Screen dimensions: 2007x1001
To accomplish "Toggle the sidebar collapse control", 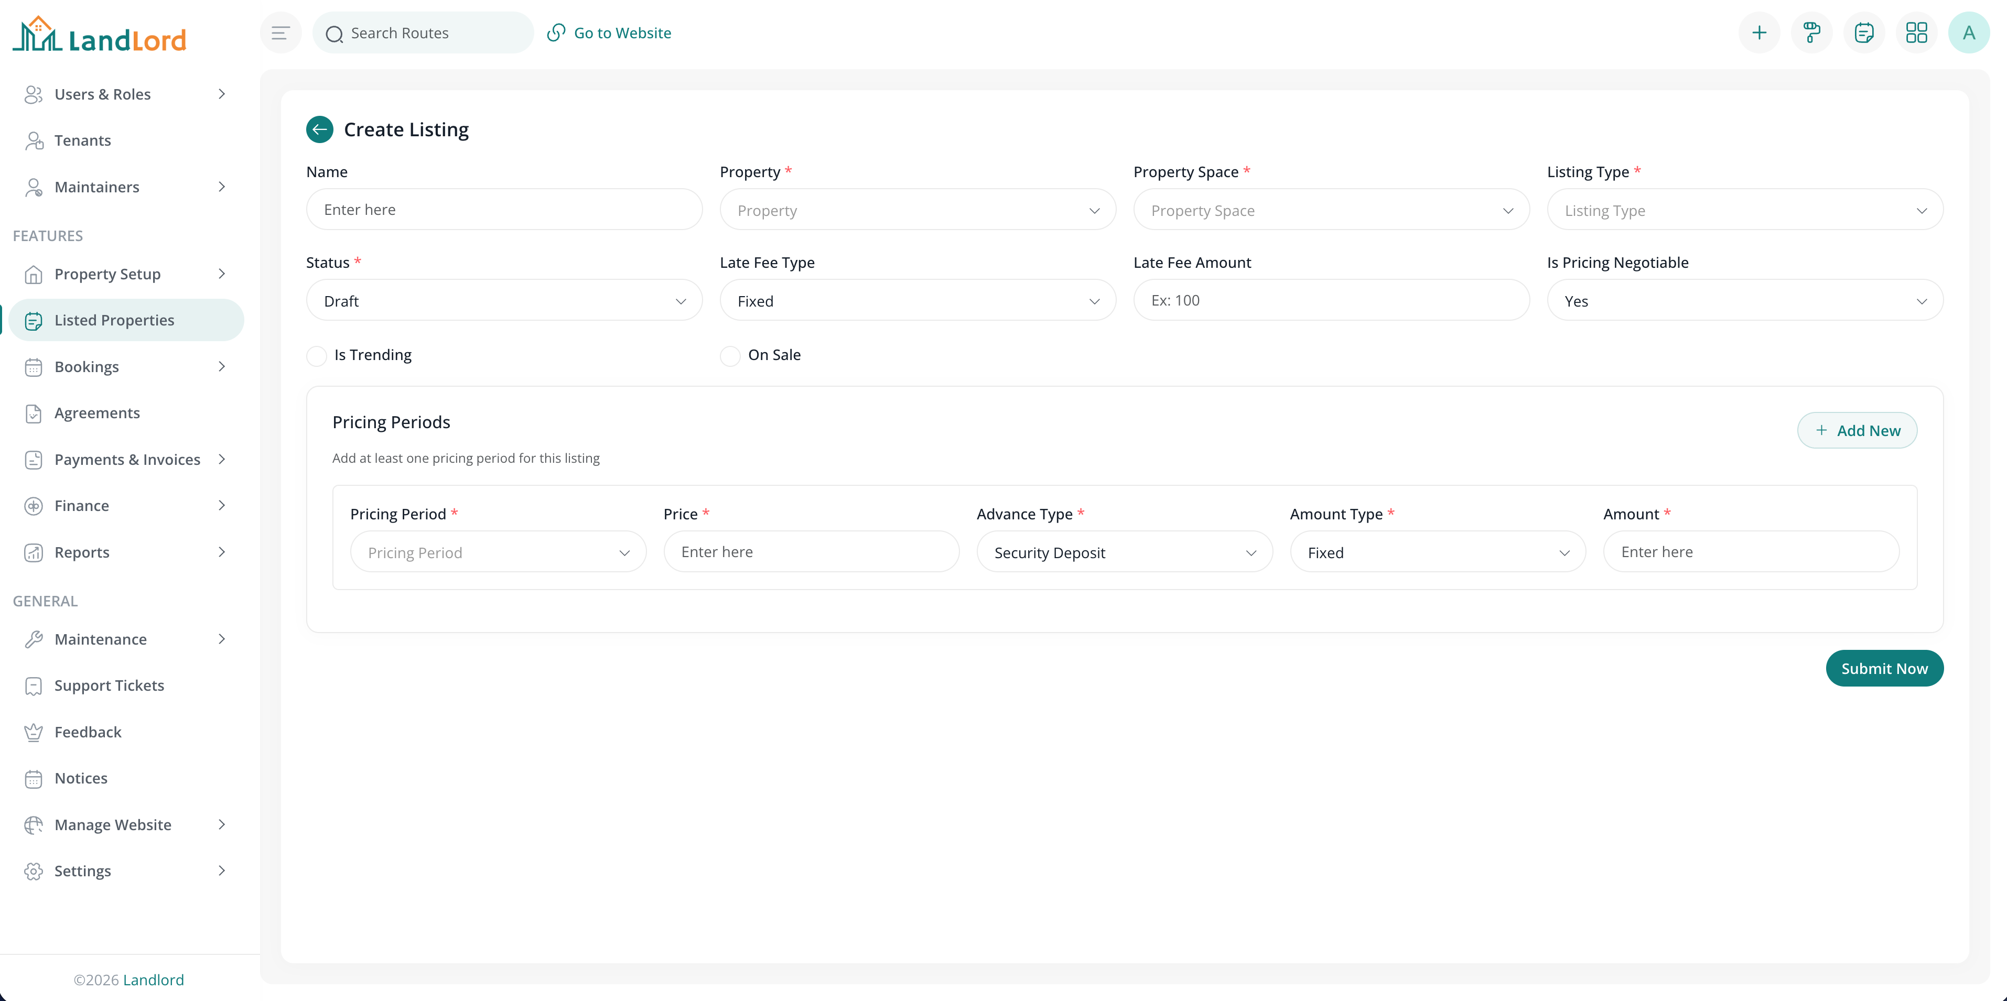I will (x=279, y=32).
